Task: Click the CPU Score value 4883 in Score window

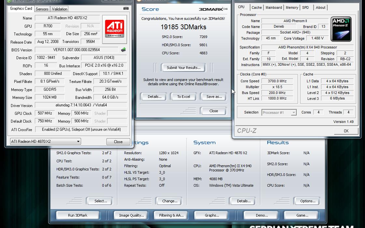Action: click(x=203, y=53)
